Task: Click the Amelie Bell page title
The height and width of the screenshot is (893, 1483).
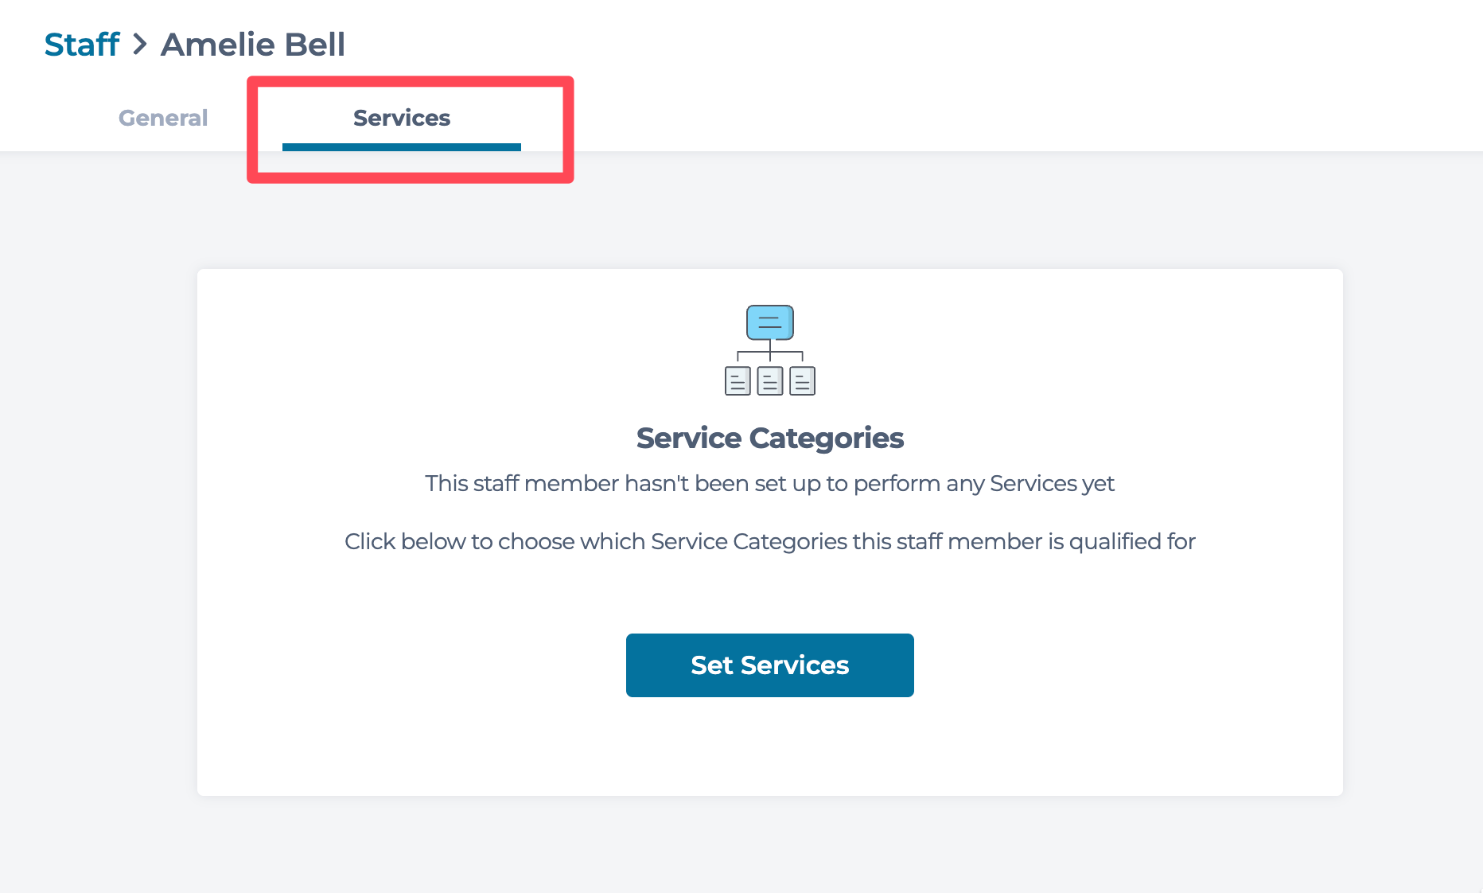Action: (253, 45)
